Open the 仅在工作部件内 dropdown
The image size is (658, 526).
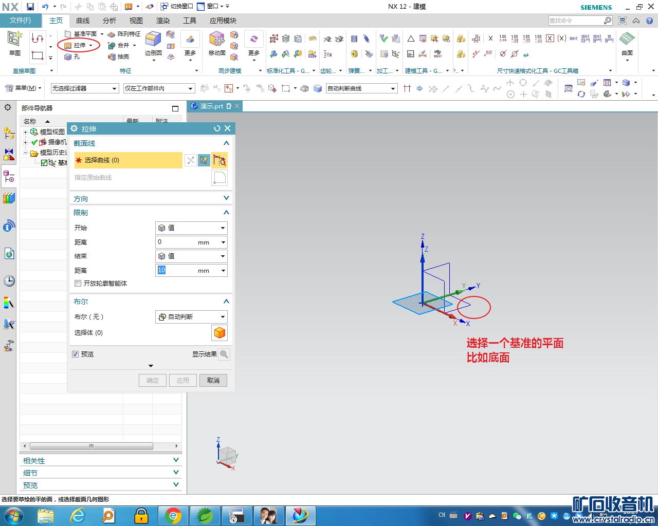click(159, 88)
